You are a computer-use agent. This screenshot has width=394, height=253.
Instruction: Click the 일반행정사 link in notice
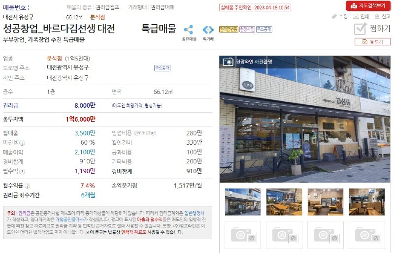click(x=194, y=213)
